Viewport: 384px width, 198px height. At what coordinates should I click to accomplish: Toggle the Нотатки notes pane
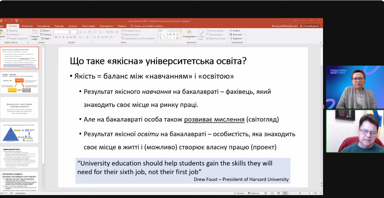pyautogui.click(x=239, y=193)
